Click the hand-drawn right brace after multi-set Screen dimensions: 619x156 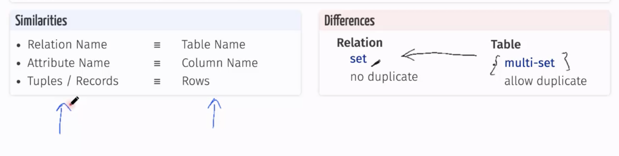[x=567, y=61]
